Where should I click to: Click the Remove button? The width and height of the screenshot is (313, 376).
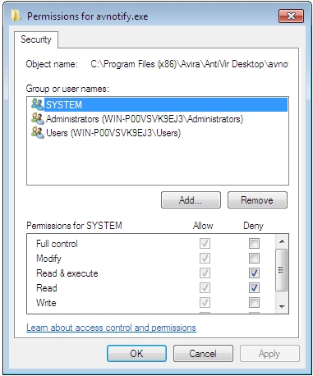tap(257, 200)
